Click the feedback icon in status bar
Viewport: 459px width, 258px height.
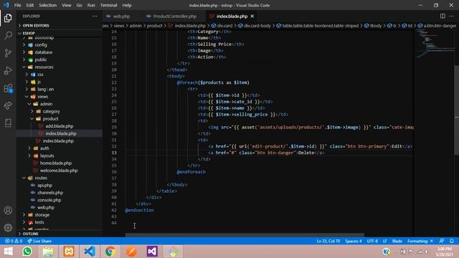pyautogui.click(x=442, y=241)
